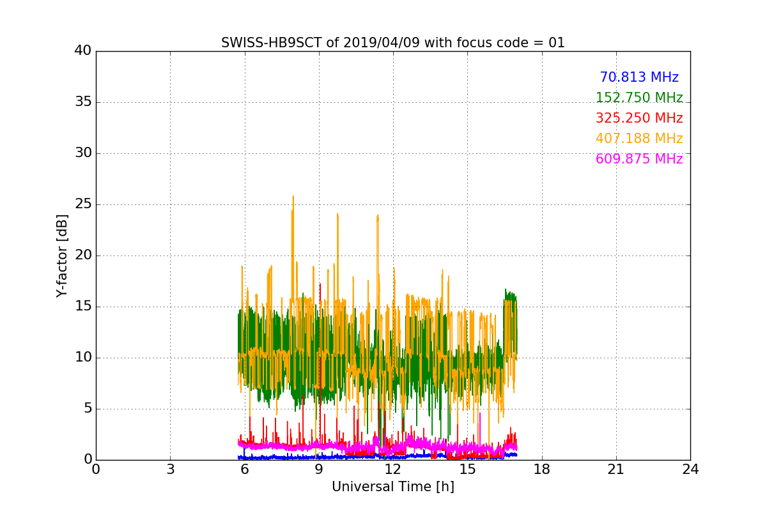Click the Y-factor [dB] axis label
Viewport: 767px width, 511px height.
click(62, 256)
